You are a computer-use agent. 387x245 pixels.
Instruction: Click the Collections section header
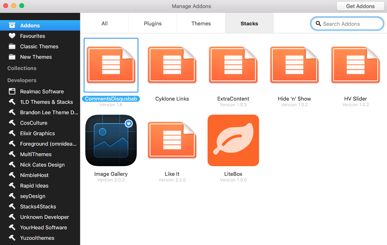click(22, 68)
